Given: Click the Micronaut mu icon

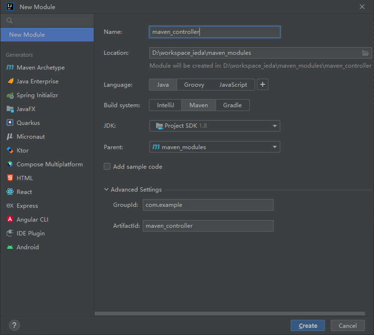Looking at the screenshot, I should (x=10, y=136).
